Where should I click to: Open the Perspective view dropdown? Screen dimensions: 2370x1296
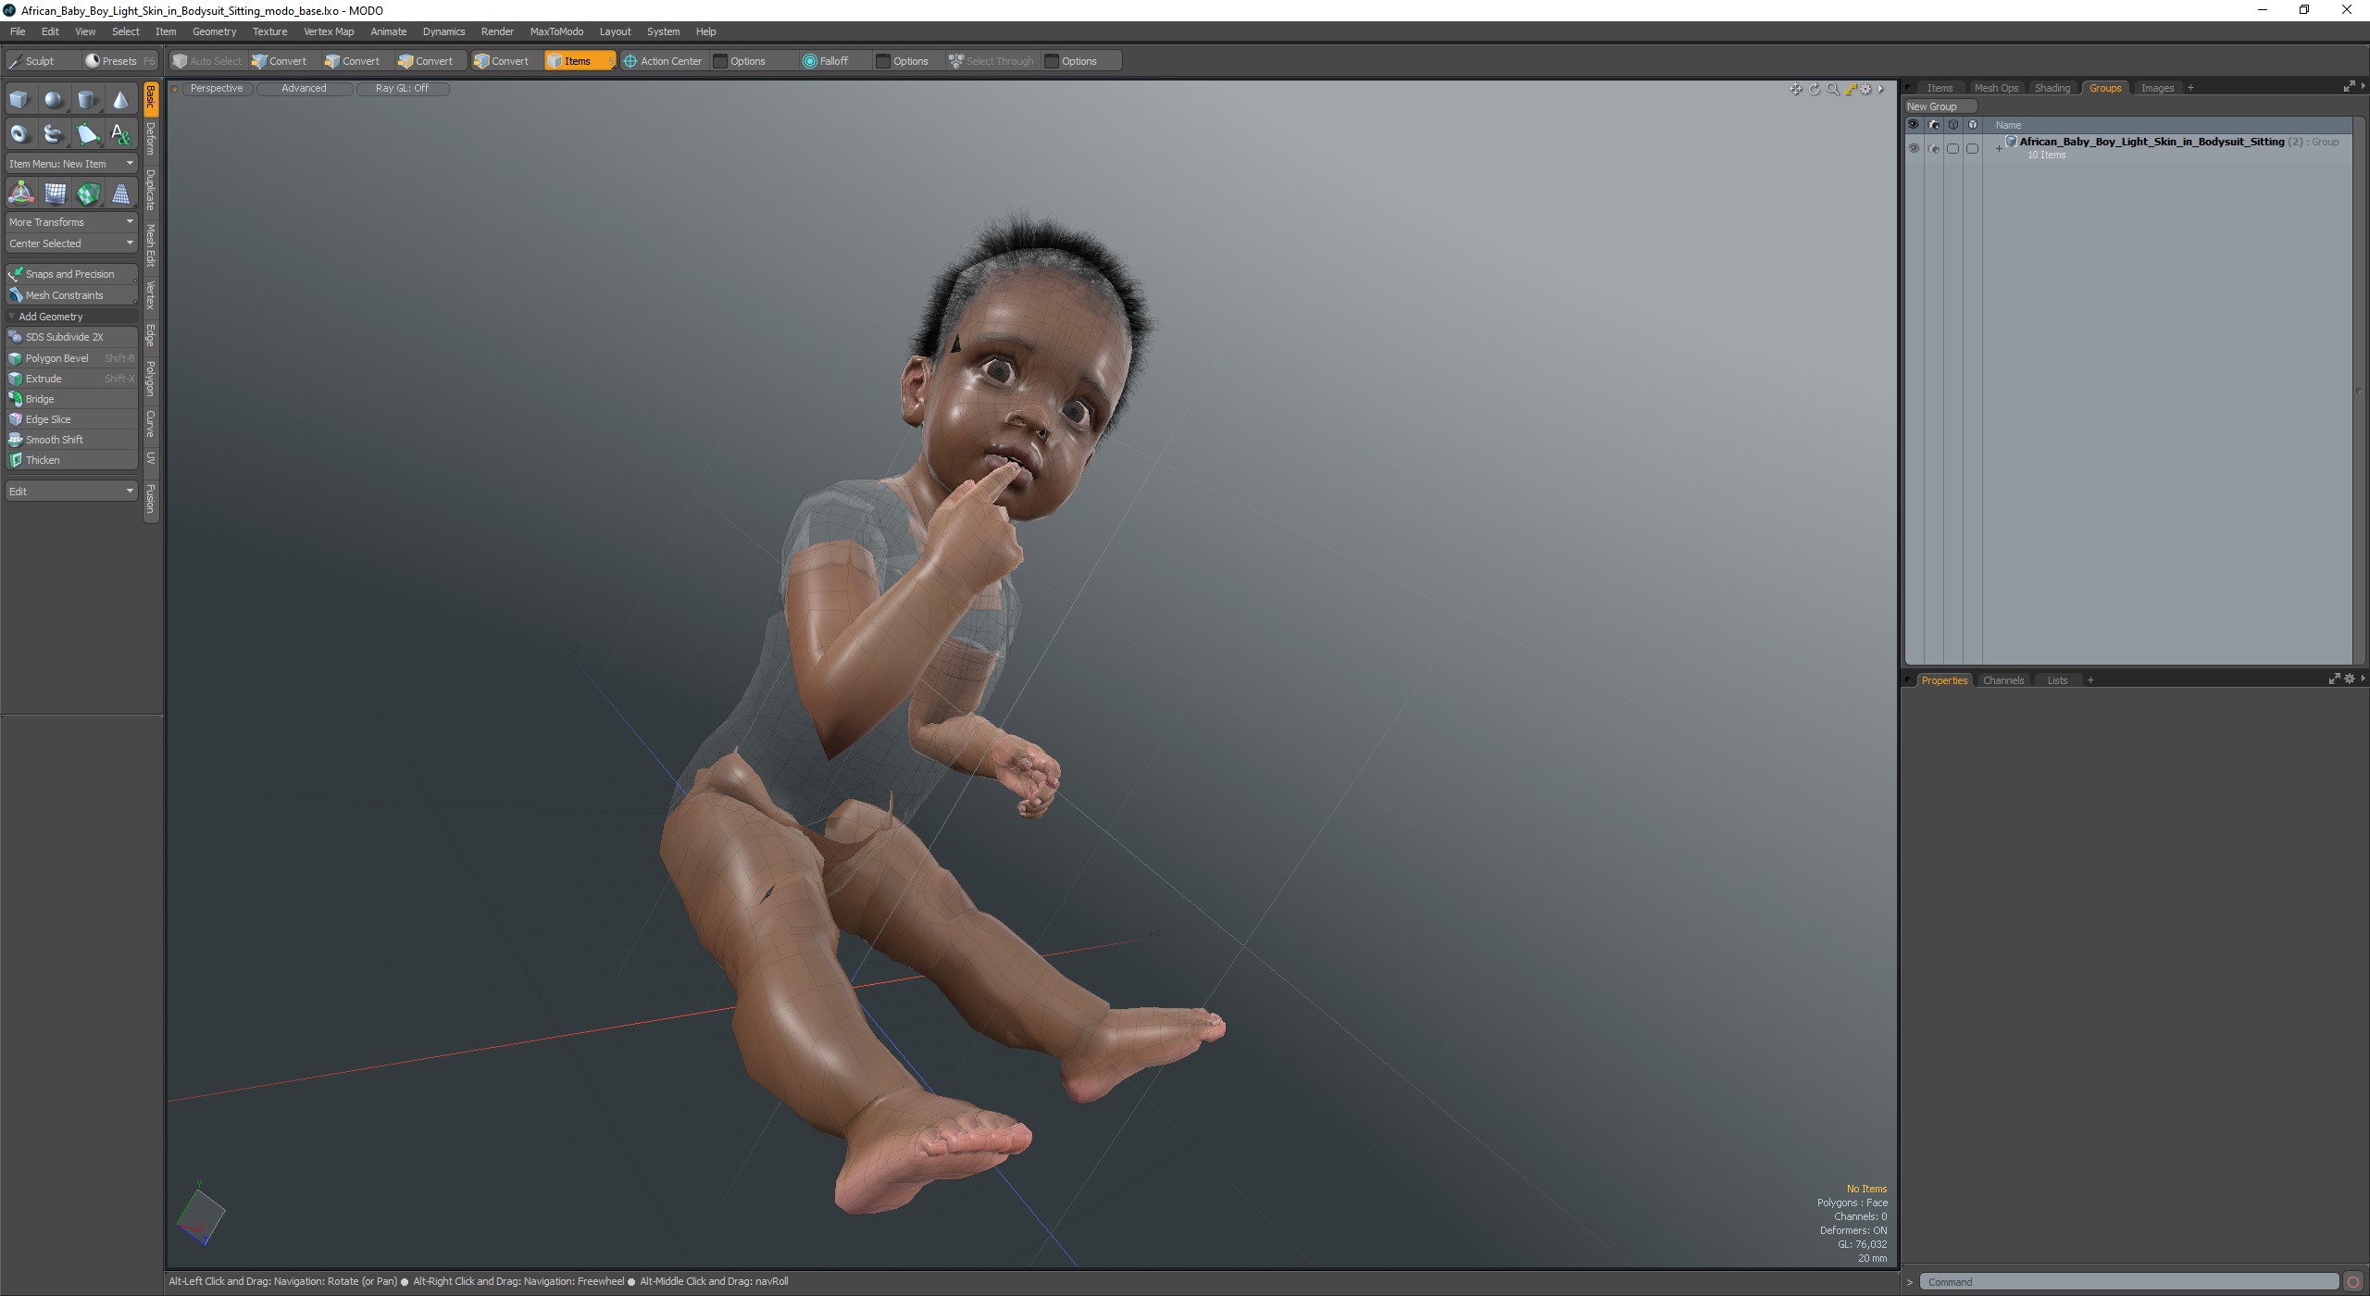coord(217,89)
